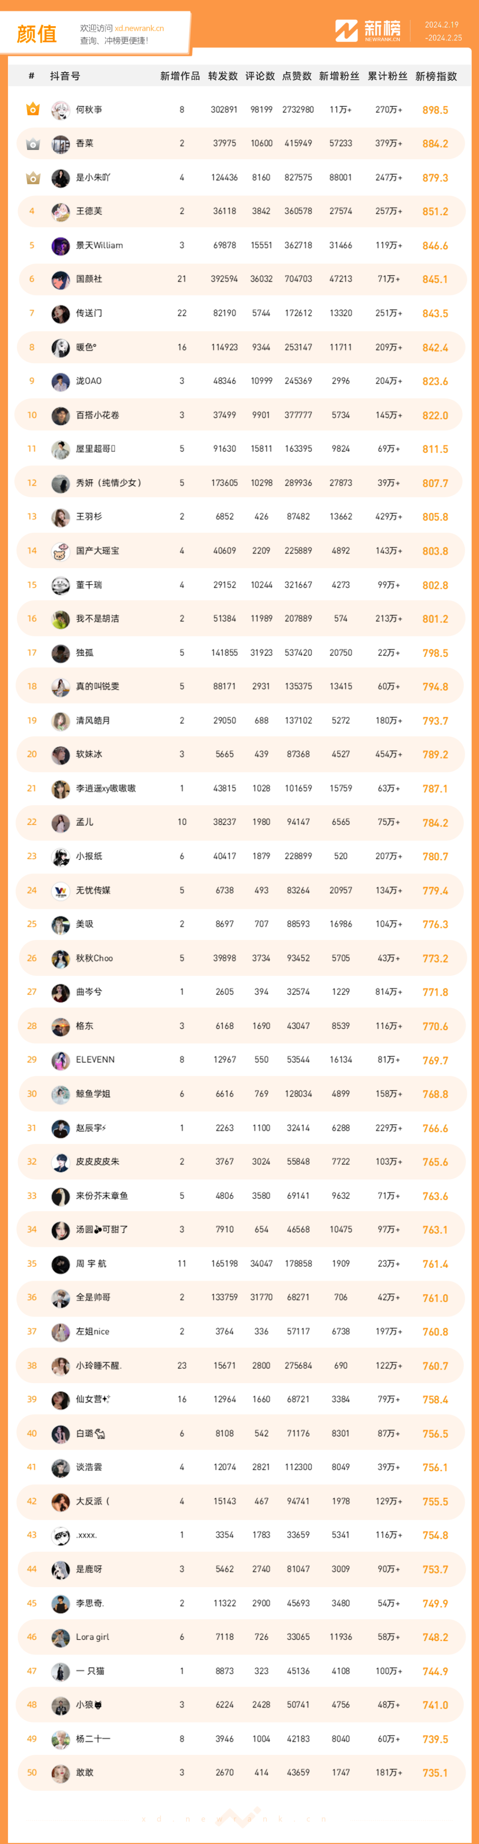Click the 新增粉丝 column header
This screenshot has width=479, height=1844.
pyautogui.click(x=339, y=76)
